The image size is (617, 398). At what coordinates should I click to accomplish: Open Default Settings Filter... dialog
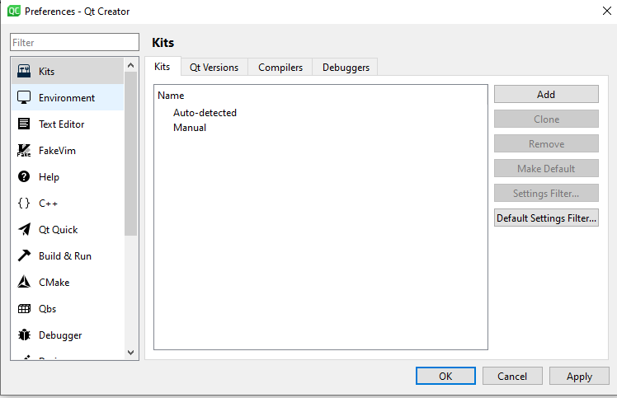[546, 218]
